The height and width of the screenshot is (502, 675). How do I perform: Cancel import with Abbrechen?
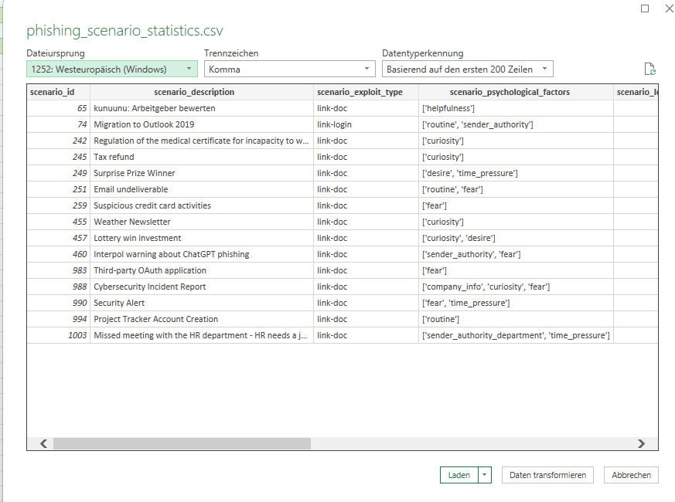click(x=631, y=475)
